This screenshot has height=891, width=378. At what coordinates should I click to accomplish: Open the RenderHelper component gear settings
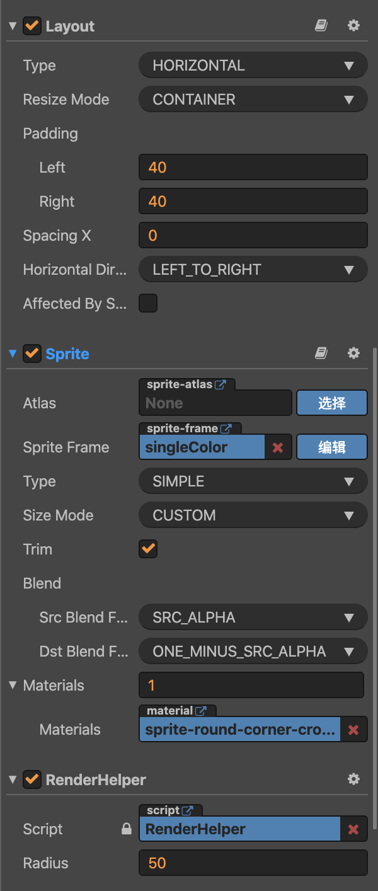point(353,779)
